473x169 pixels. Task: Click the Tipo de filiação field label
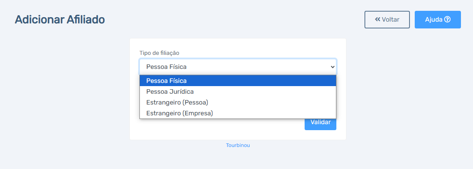coord(159,53)
